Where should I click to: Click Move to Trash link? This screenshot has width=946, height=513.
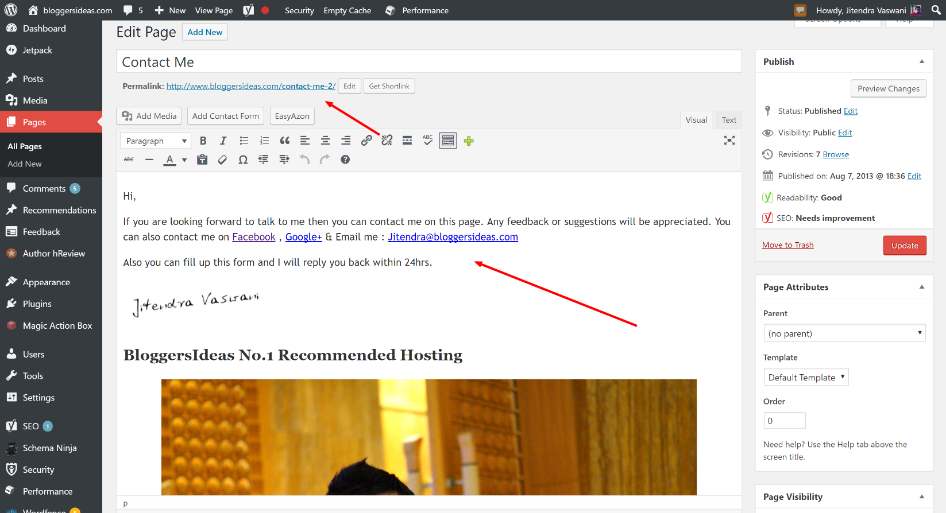(x=787, y=245)
